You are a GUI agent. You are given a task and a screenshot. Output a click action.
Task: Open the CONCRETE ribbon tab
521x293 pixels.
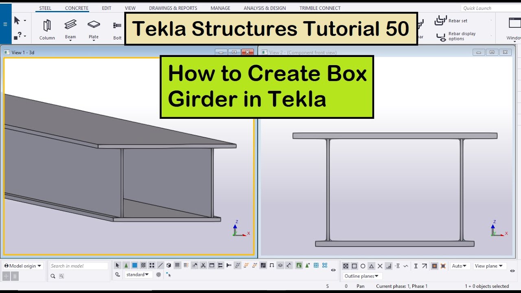(x=77, y=8)
